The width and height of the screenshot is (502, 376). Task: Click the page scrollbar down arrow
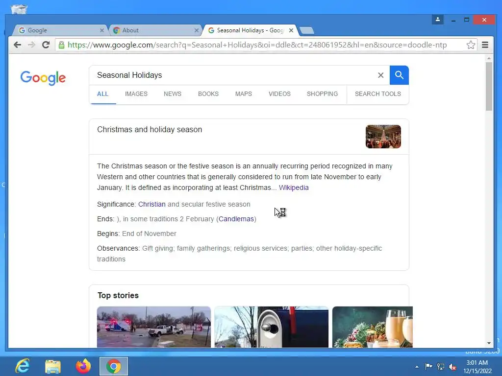[x=489, y=343]
